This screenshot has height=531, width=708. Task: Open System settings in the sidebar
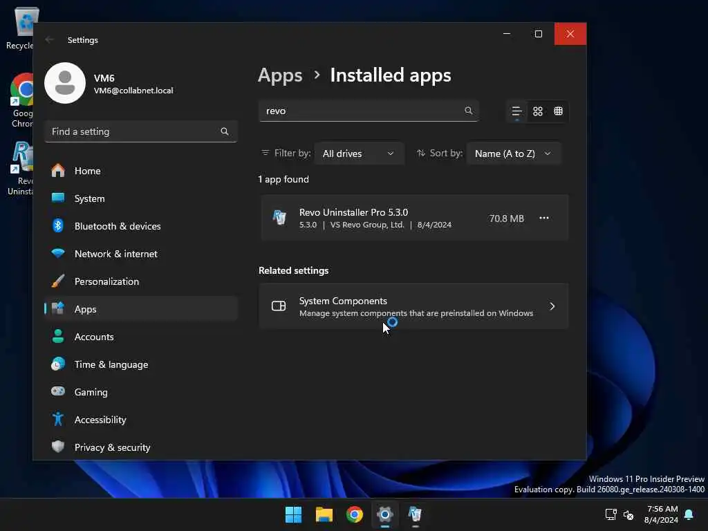(x=141, y=198)
